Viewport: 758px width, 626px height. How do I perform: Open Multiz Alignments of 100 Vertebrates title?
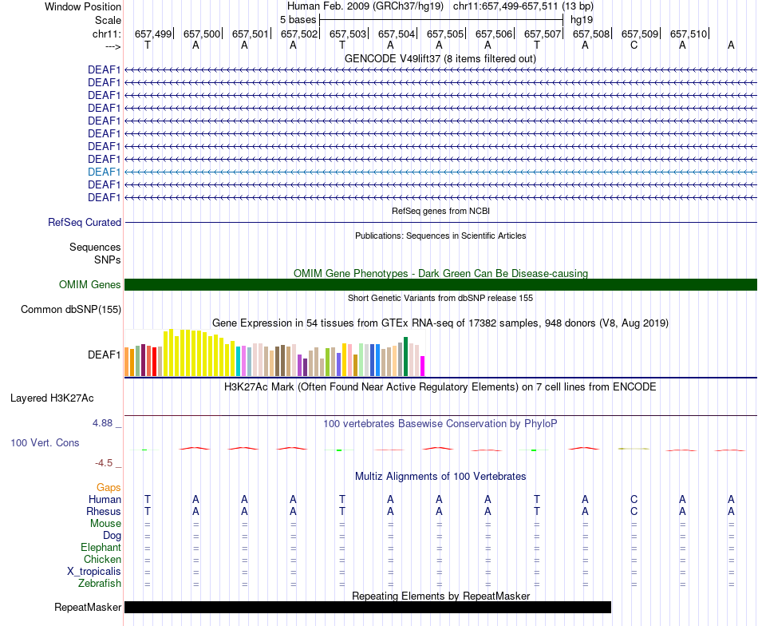pos(440,477)
